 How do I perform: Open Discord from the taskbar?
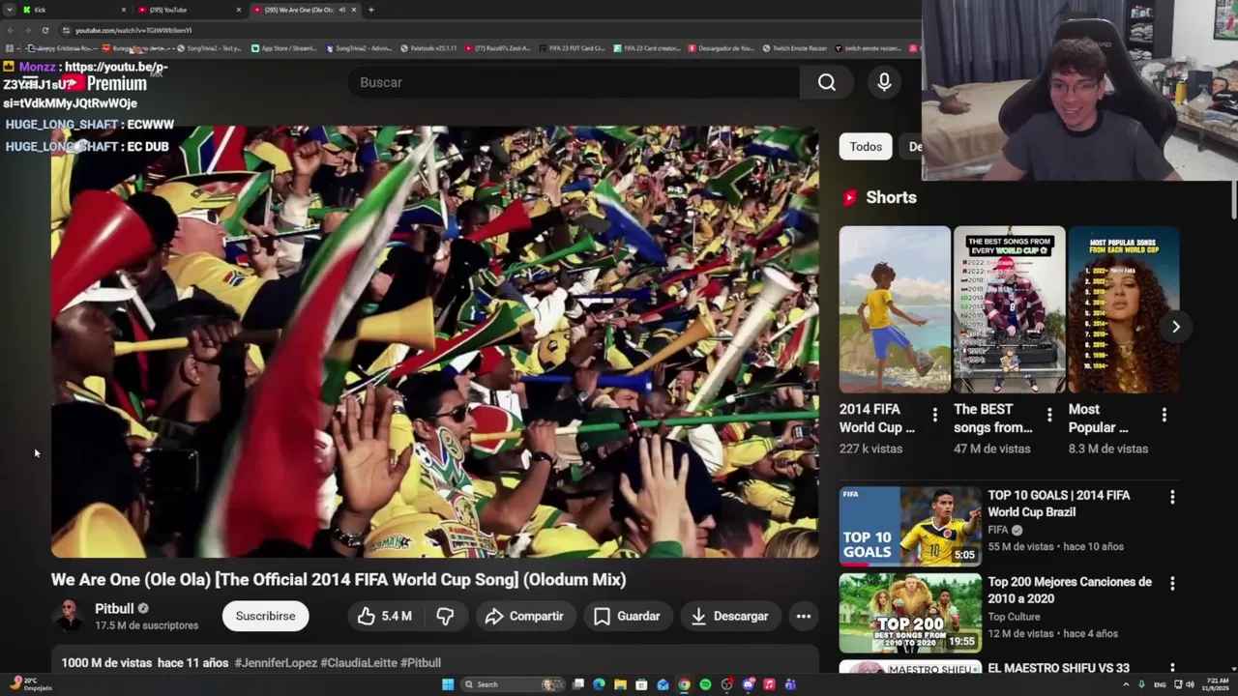[x=748, y=684]
